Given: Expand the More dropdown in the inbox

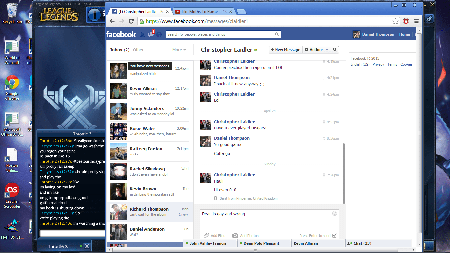Looking at the screenshot, I should tap(179, 50).
